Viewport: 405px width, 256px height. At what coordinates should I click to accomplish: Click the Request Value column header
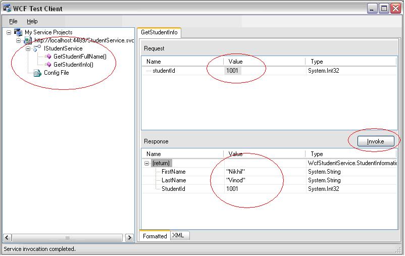coord(236,62)
